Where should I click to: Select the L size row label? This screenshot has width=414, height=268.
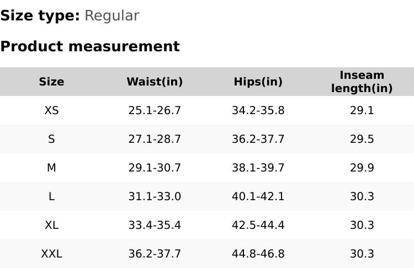(x=51, y=196)
